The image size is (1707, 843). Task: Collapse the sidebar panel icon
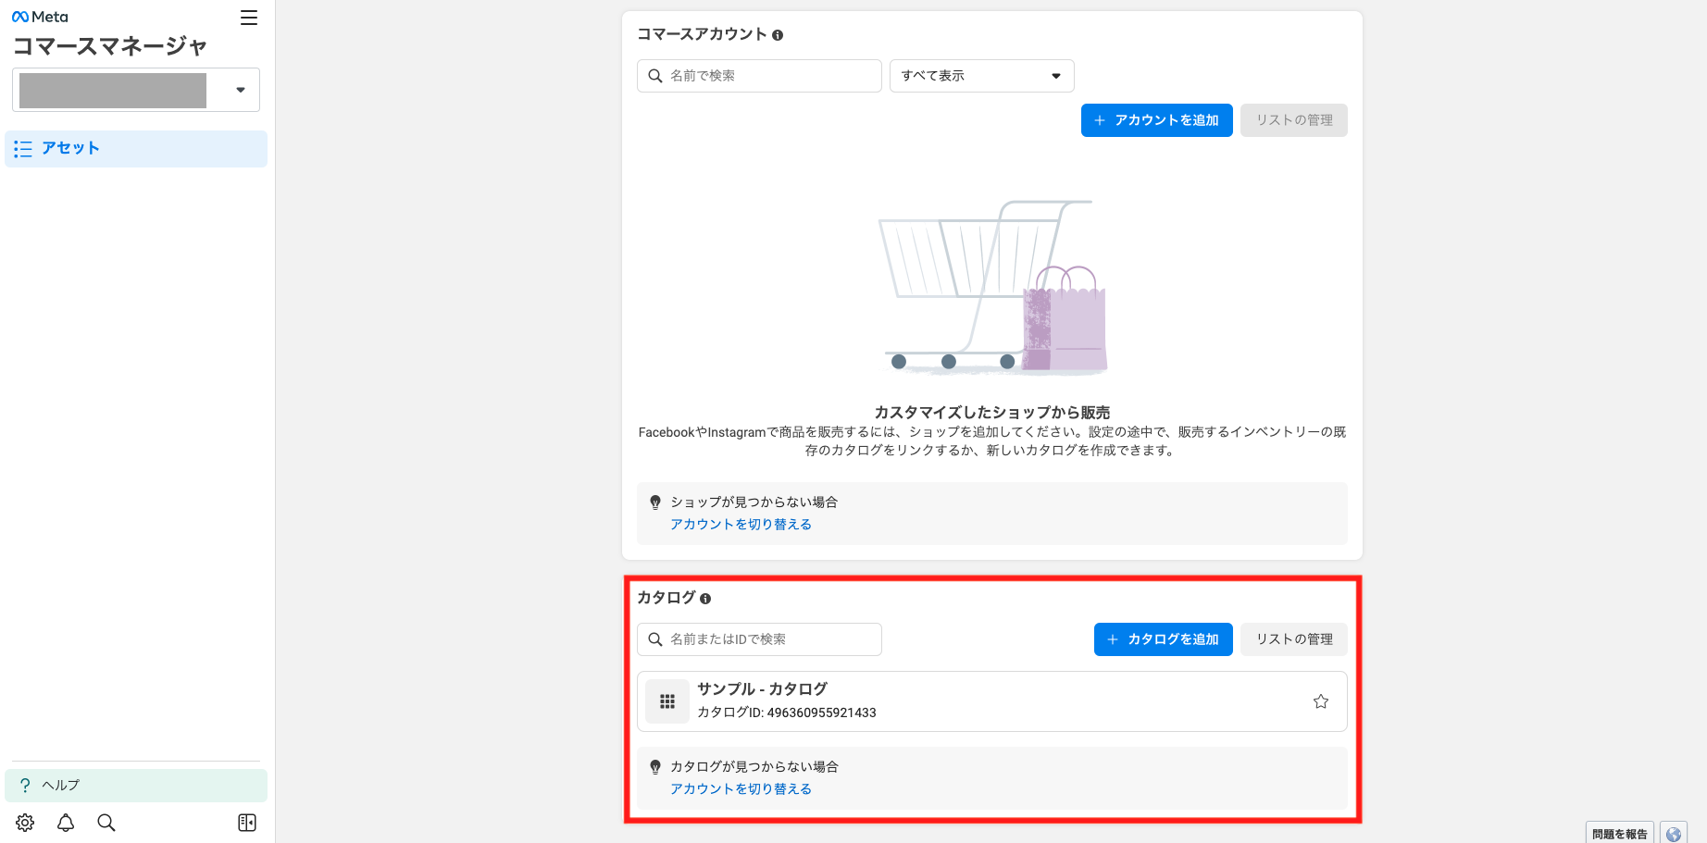click(x=247, y=823)
